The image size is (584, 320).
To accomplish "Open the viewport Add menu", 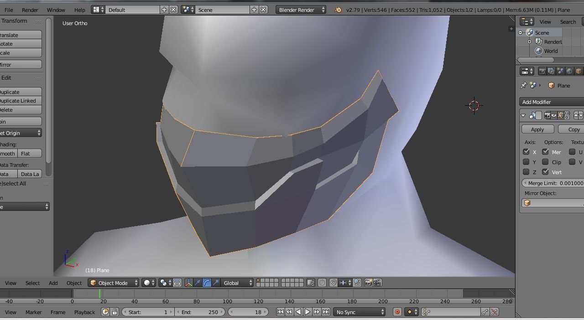I will pos(53,283).
